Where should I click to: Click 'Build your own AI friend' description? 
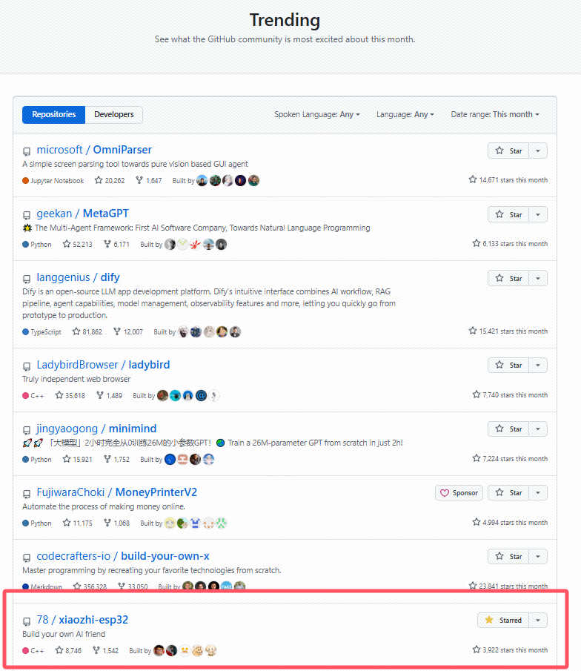pyautogui.click(x=64, y=634)
